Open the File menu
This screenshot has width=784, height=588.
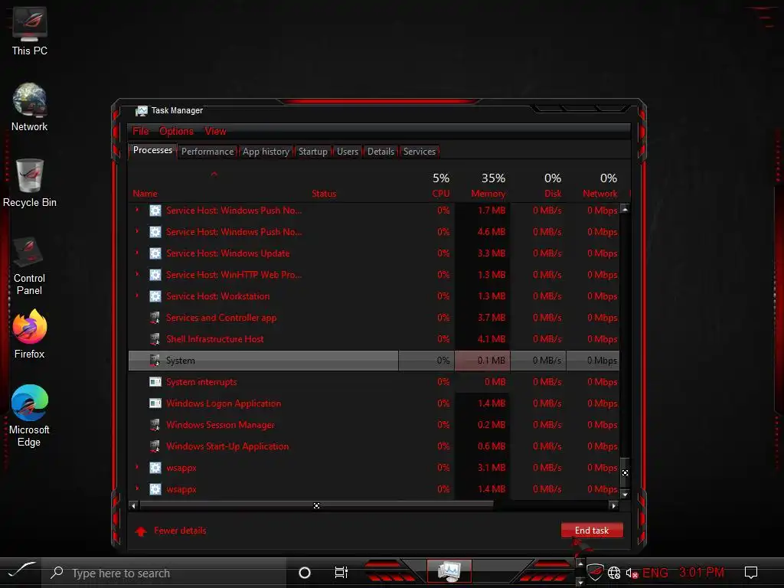pos(141,132)
